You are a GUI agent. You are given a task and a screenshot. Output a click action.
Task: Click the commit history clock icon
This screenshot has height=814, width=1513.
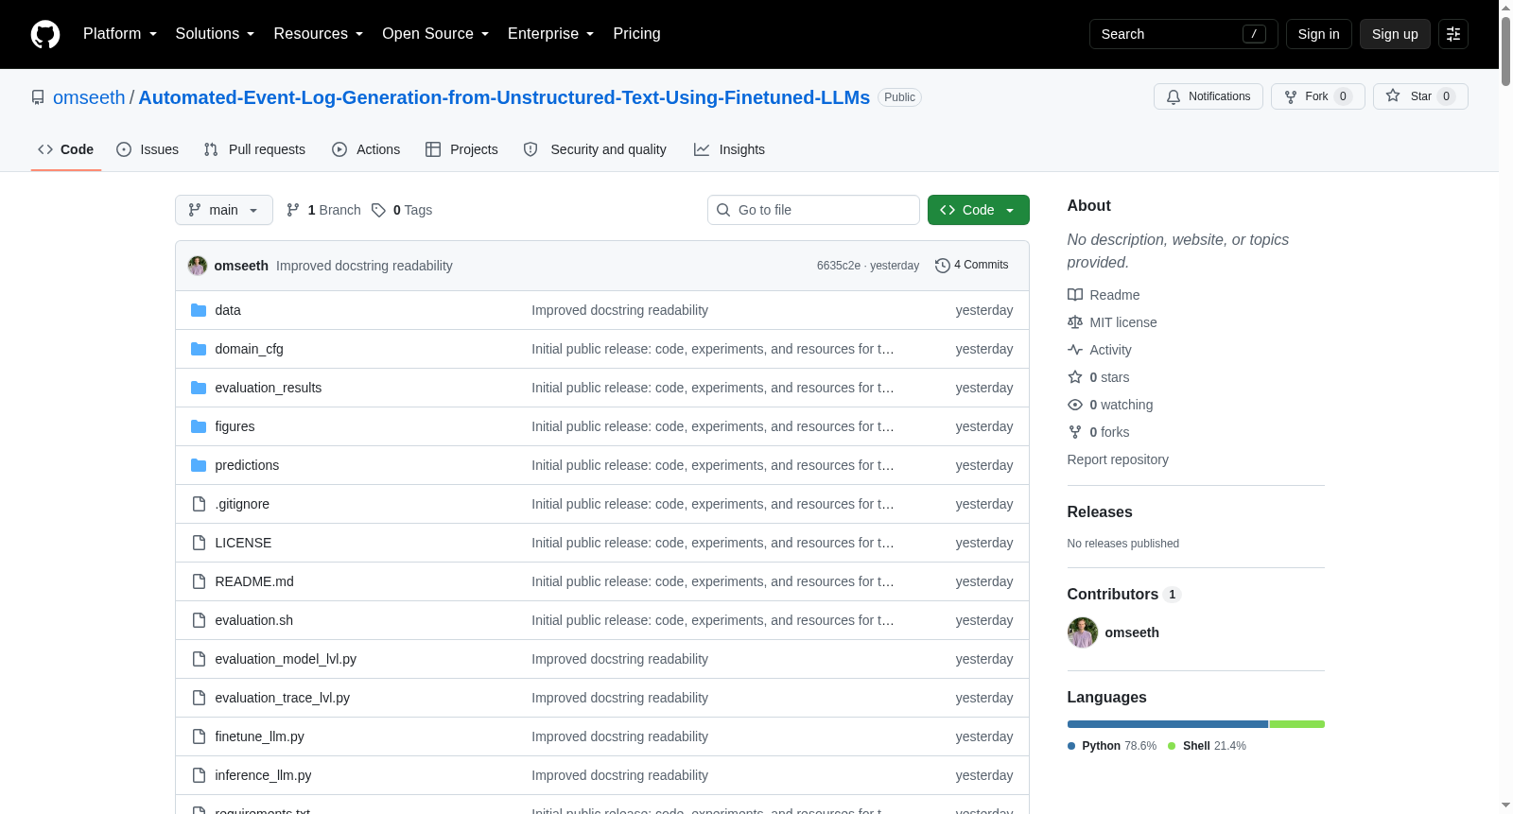click(x=942, y=266)
